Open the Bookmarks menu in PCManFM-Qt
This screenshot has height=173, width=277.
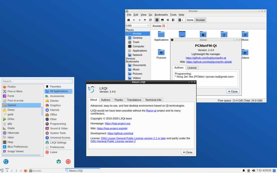click(x=161, y=15)
